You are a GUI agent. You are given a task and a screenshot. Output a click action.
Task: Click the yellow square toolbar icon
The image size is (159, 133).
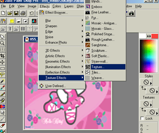12,21
